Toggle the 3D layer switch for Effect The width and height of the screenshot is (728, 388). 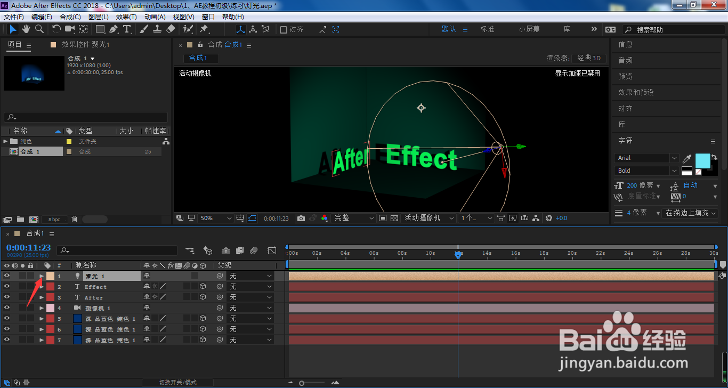pos(203,286)
